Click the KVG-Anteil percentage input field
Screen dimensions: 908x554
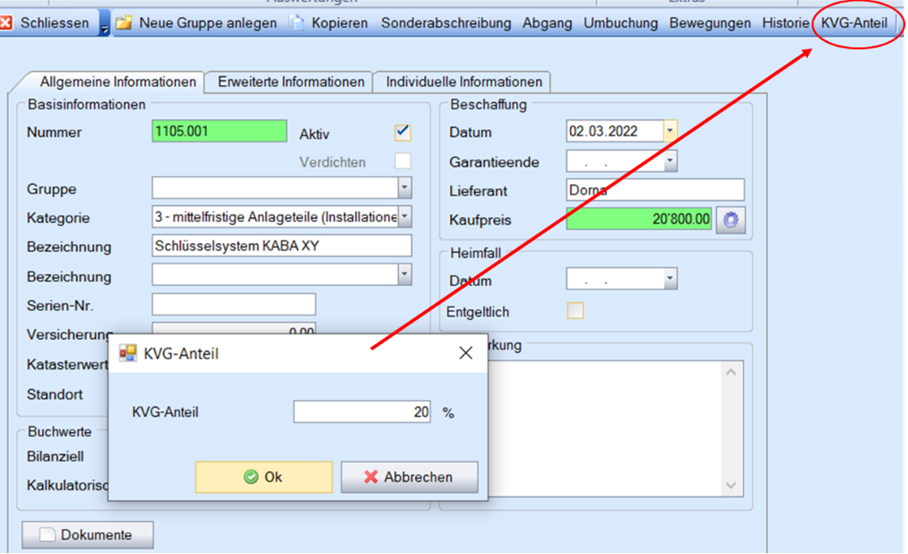[362, 411]
